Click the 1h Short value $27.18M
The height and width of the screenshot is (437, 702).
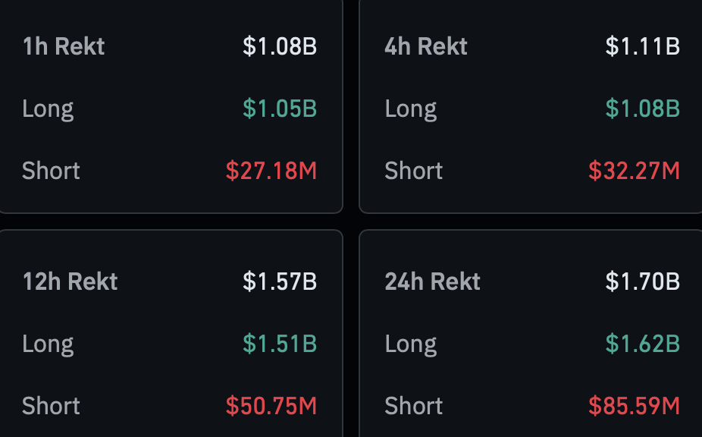tap(271, 171)
